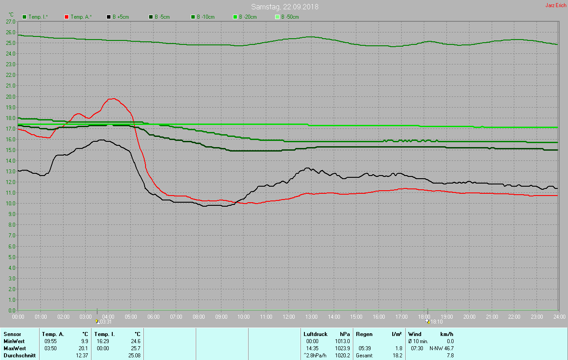Click the sunrise marker icon at 03:31
568x360 pixels.
(98, 321)
